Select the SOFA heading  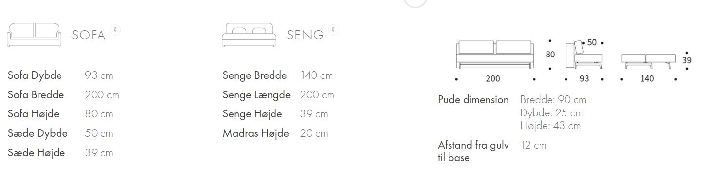click(89, 35)
